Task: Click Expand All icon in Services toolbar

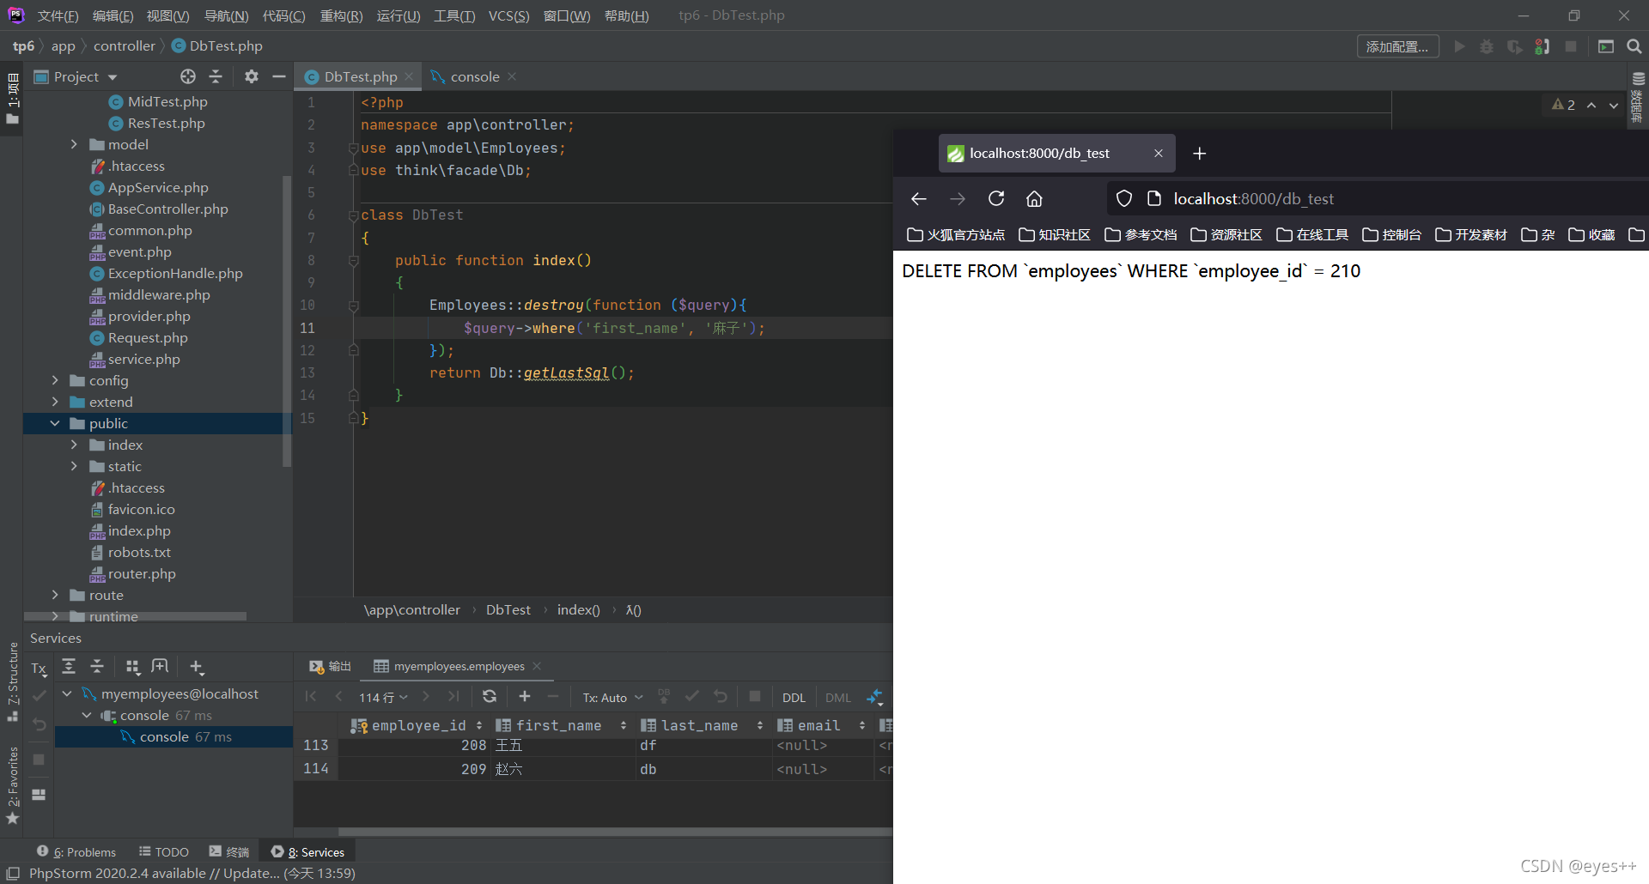Action: (x=69, y=666)
